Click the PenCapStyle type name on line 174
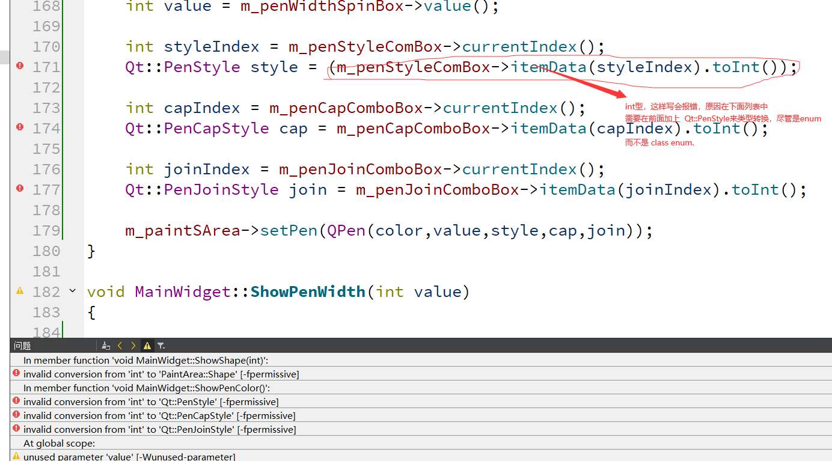 [216, 128]
